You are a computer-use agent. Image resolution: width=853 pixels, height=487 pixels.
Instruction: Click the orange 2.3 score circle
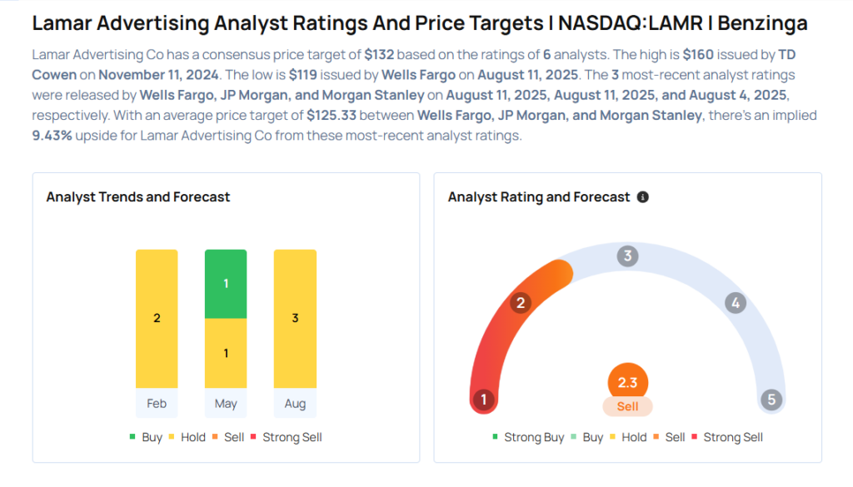tap(627, 383)
